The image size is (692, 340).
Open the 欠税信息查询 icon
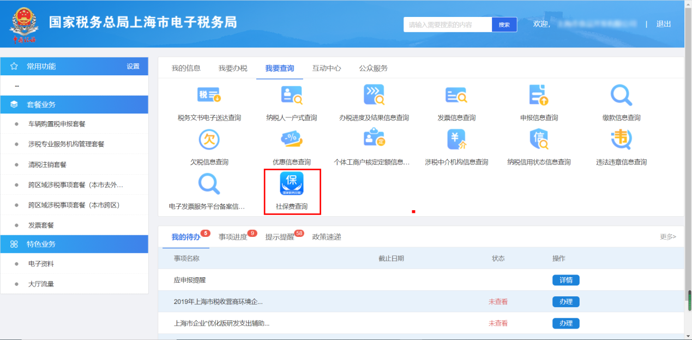coord(209,140)
